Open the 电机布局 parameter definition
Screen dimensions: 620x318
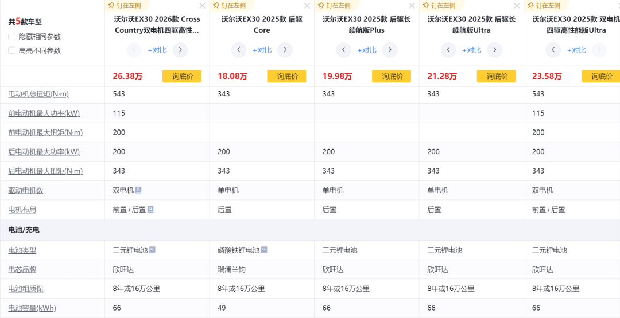click(22, 210)
